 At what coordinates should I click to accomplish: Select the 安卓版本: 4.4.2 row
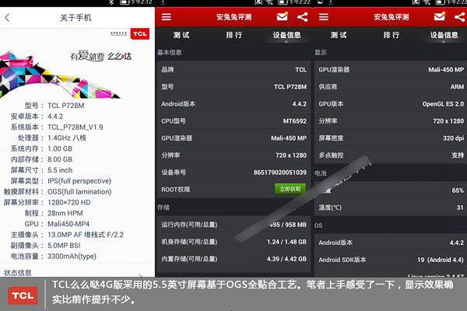pos(37,117)
